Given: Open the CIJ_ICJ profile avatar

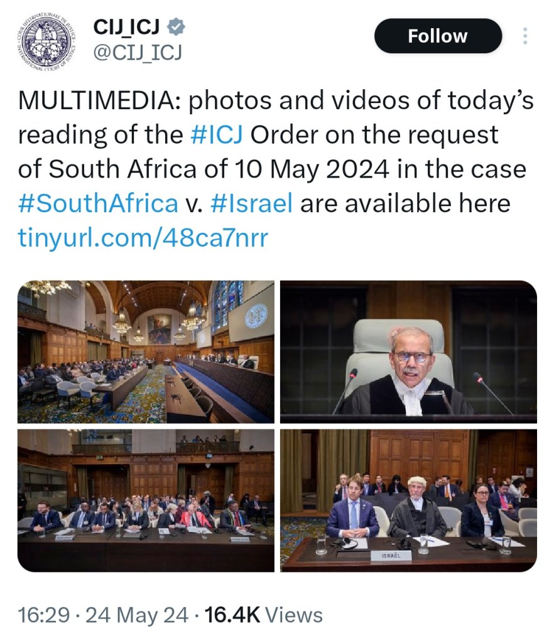Looking at the screenshot, I should point(46,40).
